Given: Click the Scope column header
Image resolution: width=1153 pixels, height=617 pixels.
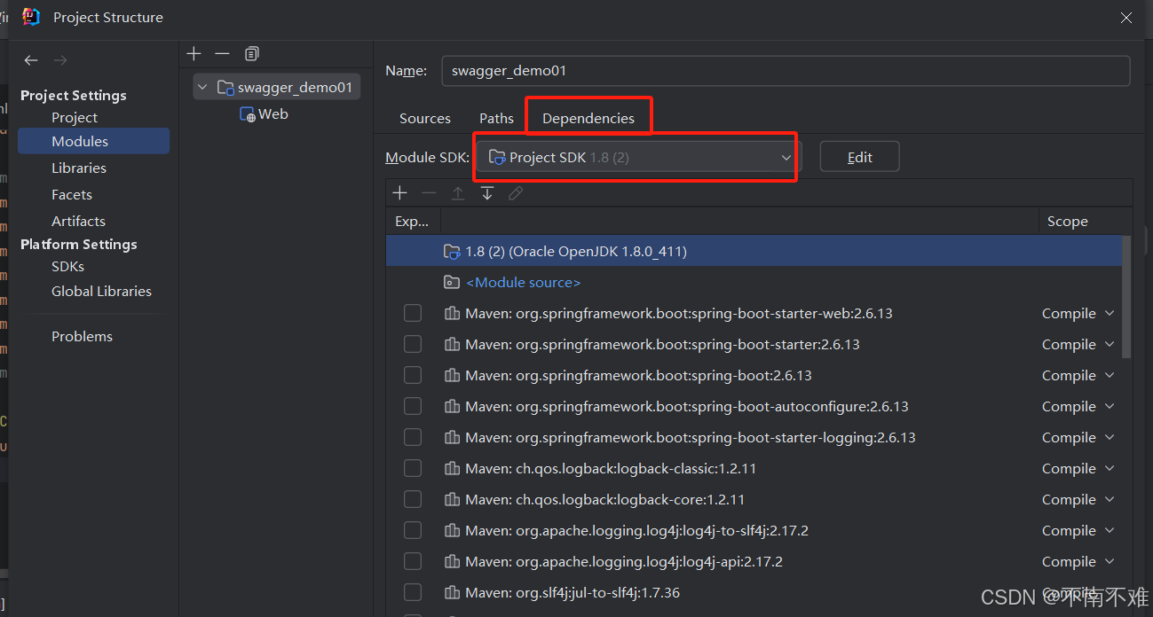Looking at the screenshot, I should tap(1067, 221).
